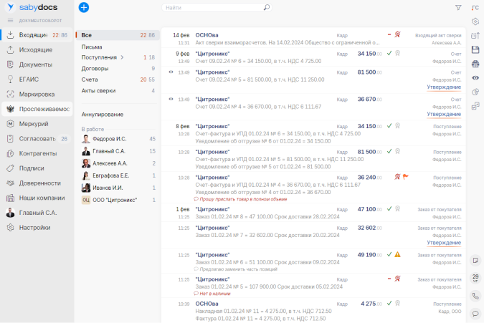
Task: Click Утверждение link on 81 500 invoice
Action: pos(444,87)
